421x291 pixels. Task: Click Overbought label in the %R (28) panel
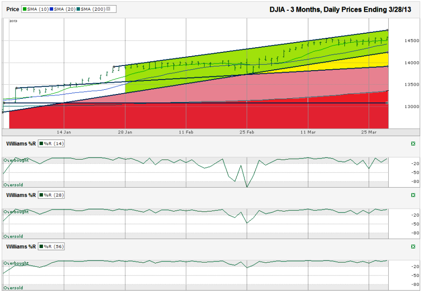(x=16, y=211)
